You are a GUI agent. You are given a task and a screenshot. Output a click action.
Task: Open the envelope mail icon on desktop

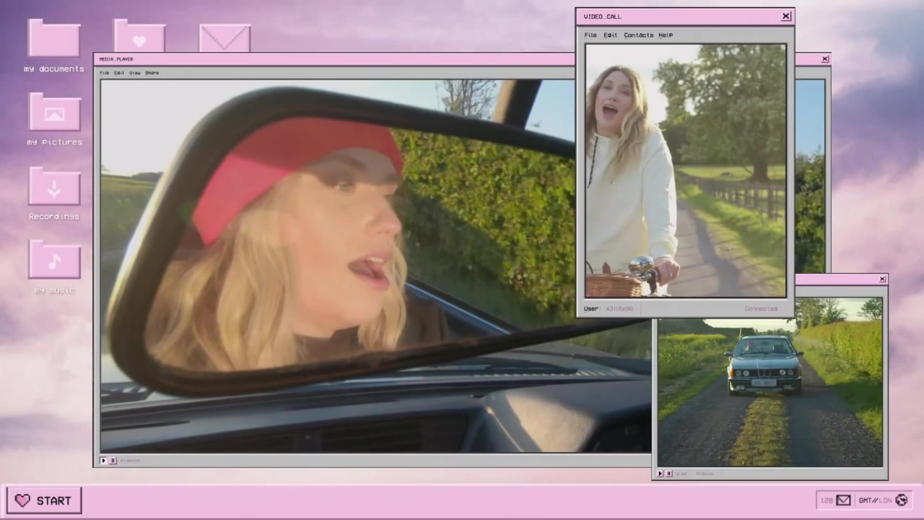tap(225, 38)
